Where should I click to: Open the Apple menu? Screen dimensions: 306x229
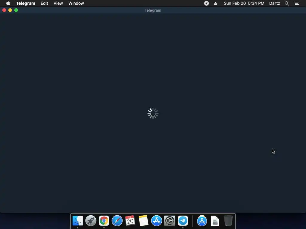pyautogui.click(x=8, y=3)
